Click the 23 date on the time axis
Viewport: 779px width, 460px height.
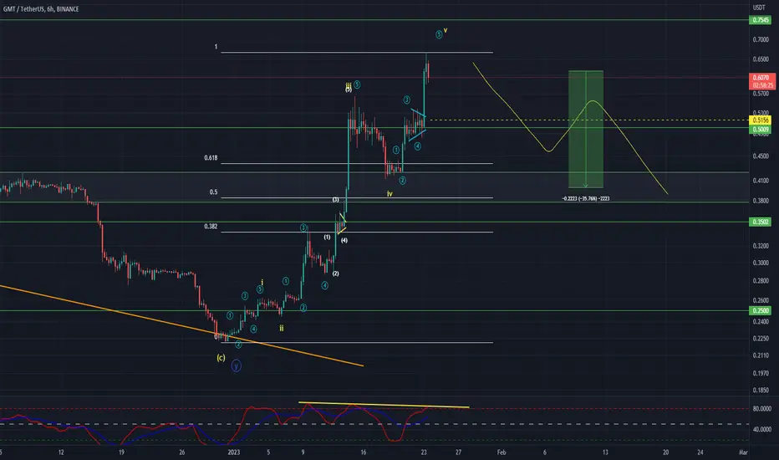pyautogui.click(x=423, y=452)
